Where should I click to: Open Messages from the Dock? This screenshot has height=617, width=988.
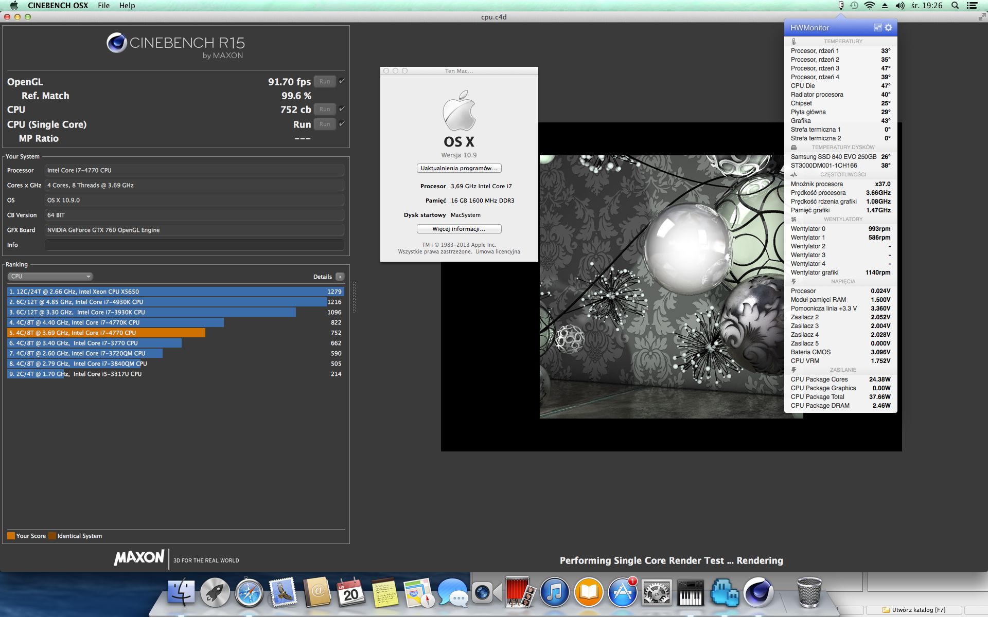coord(453,592)
